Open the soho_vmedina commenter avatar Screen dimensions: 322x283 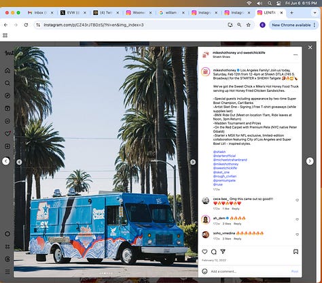coord(206,235)
